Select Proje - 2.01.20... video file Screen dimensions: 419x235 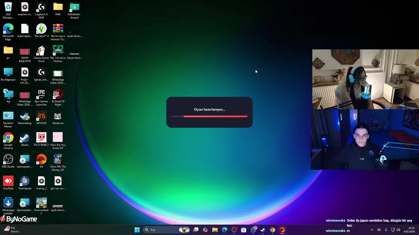pos(25,76)
